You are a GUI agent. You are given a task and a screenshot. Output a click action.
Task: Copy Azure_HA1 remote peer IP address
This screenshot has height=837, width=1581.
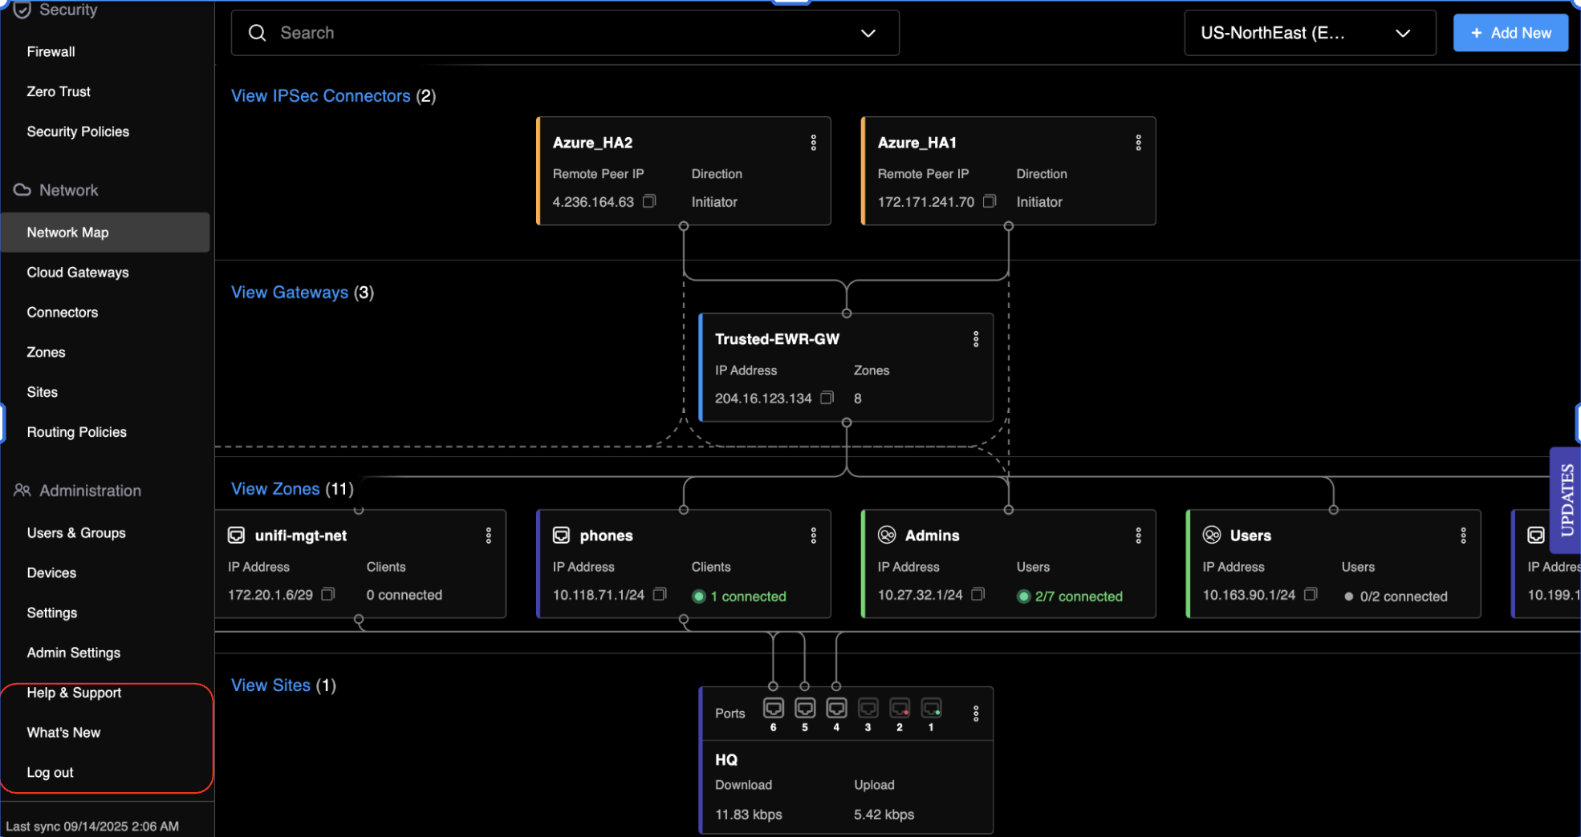(990, 201)
